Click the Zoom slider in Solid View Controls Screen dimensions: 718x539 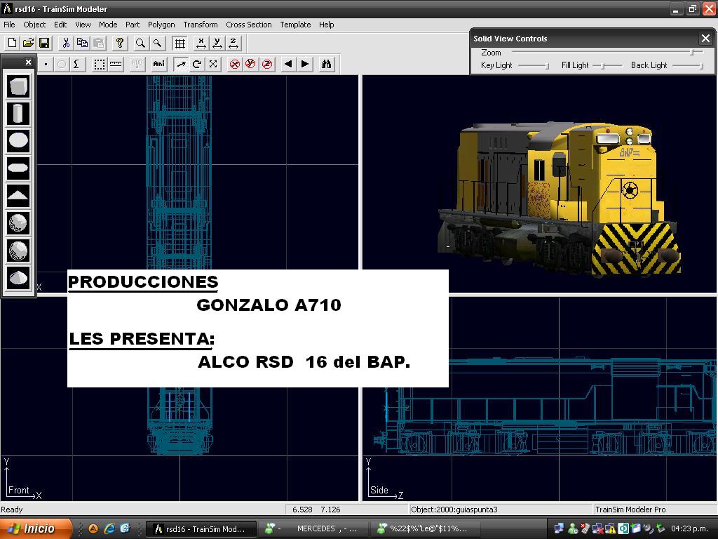point(692,53)
